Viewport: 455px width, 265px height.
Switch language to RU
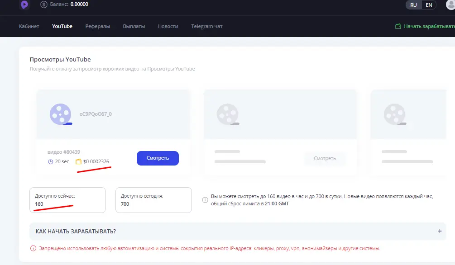coord(413,5)
